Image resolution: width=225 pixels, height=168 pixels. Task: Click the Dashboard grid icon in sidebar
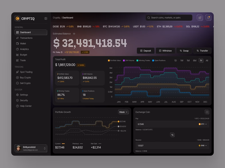pyautogui.click(x=17, y=32)
